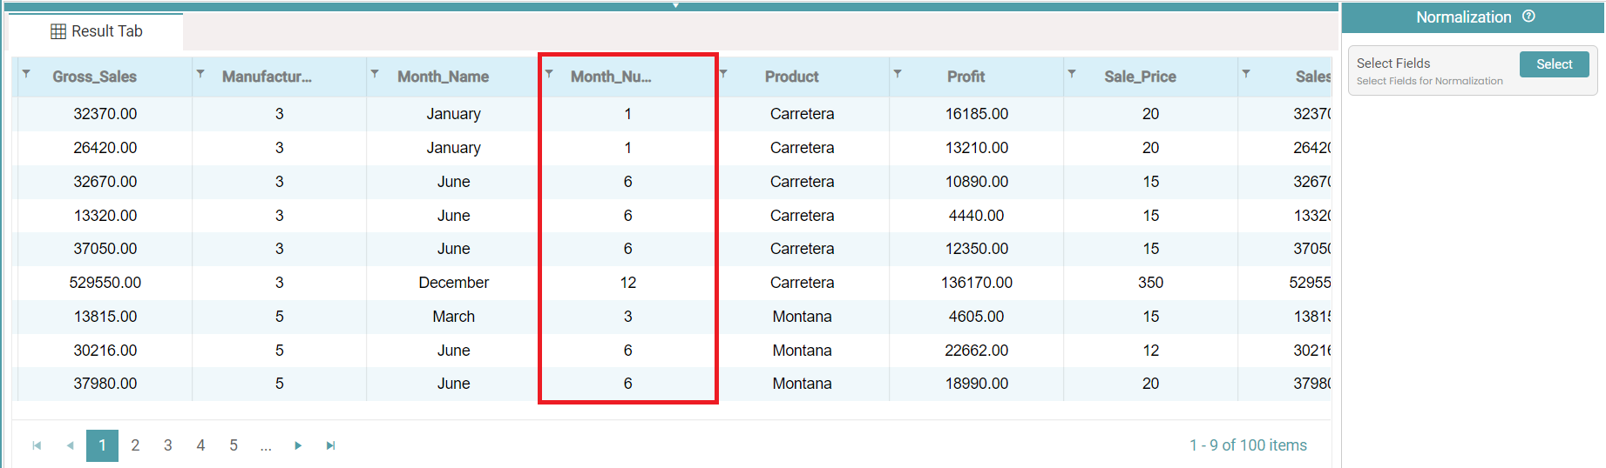The width and height of the screenshot is (1606, 468).
Task: Sort by the Profit column header
Action: [966, 77]
